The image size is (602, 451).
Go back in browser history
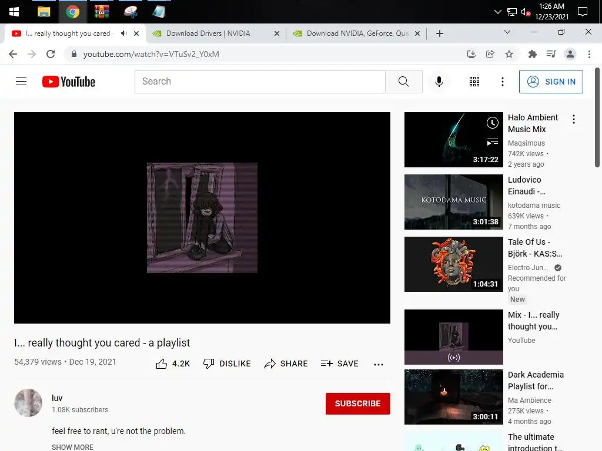[x=13, y=54]
